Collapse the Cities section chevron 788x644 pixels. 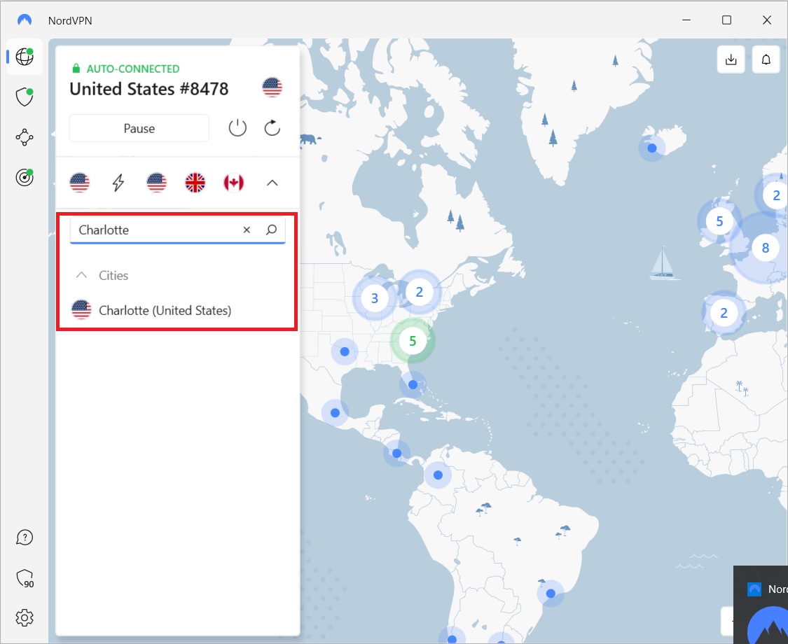(x=81, y=275)
